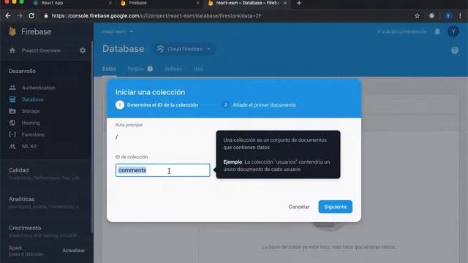
Task: Close the React App browser tab
Action: [110, 3]
